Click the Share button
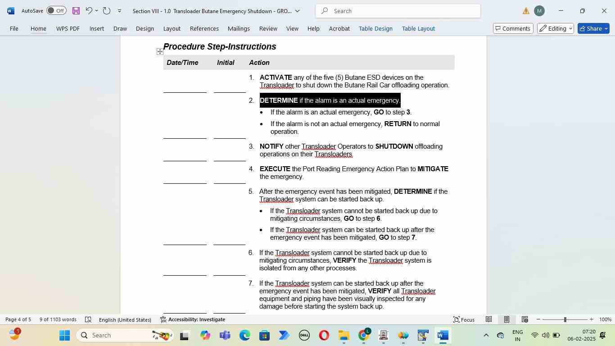615x346 pixels. pyautogui.click(x=593, y=28)
